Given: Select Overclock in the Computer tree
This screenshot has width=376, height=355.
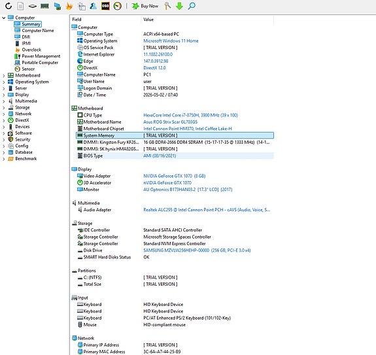Looking at the screenshot, I should [31, 50].
